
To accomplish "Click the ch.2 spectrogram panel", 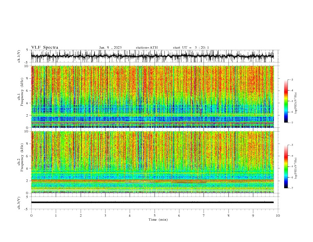I will tap(152, 162).
